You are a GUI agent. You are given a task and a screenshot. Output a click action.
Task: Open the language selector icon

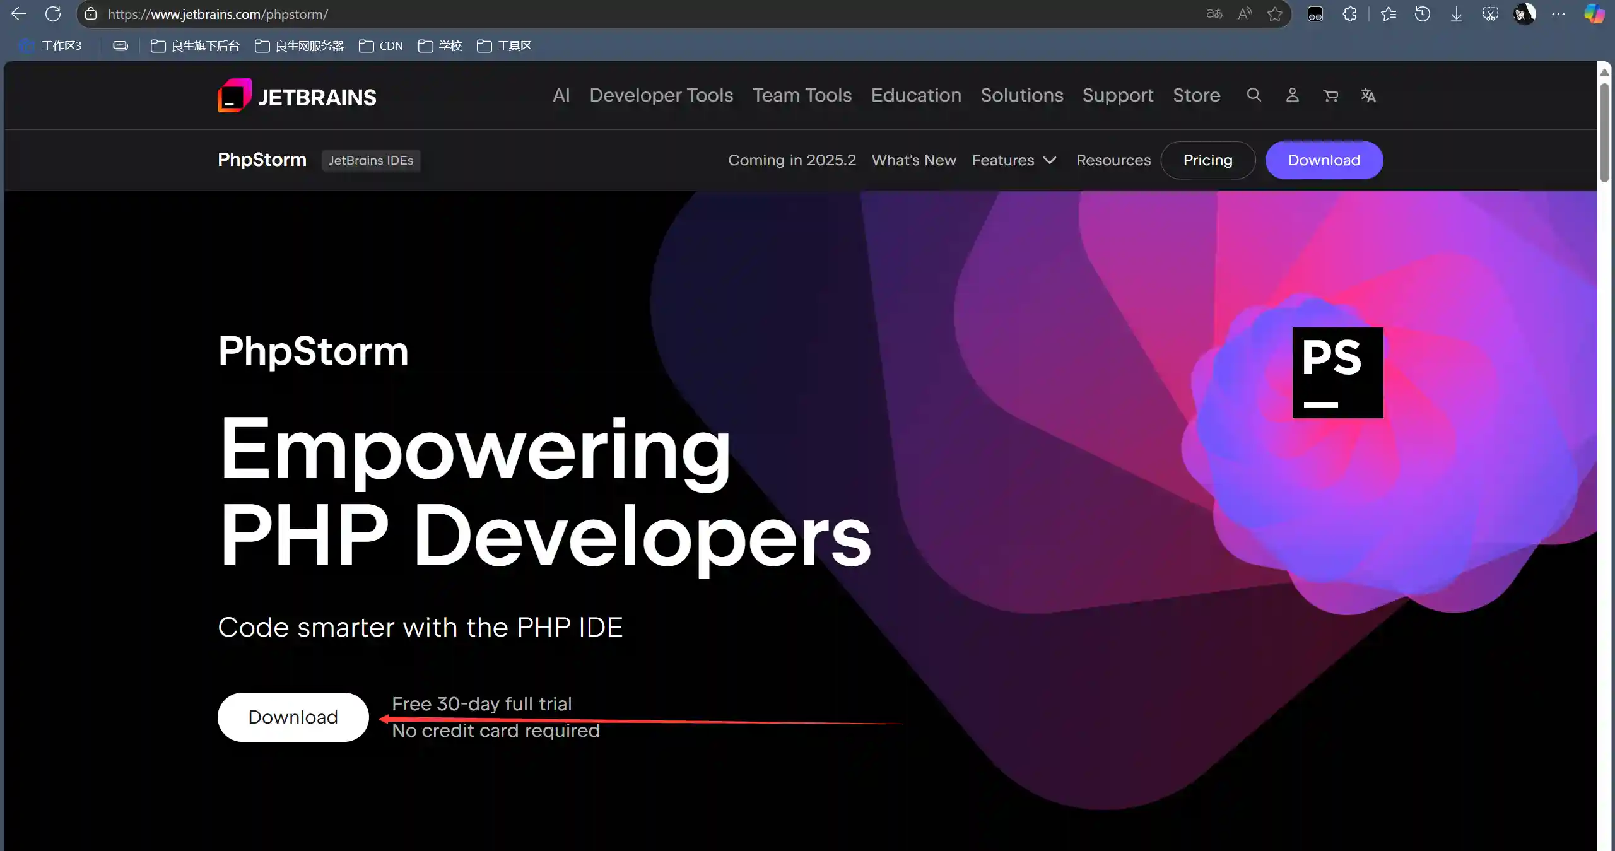click(1368, 95)
